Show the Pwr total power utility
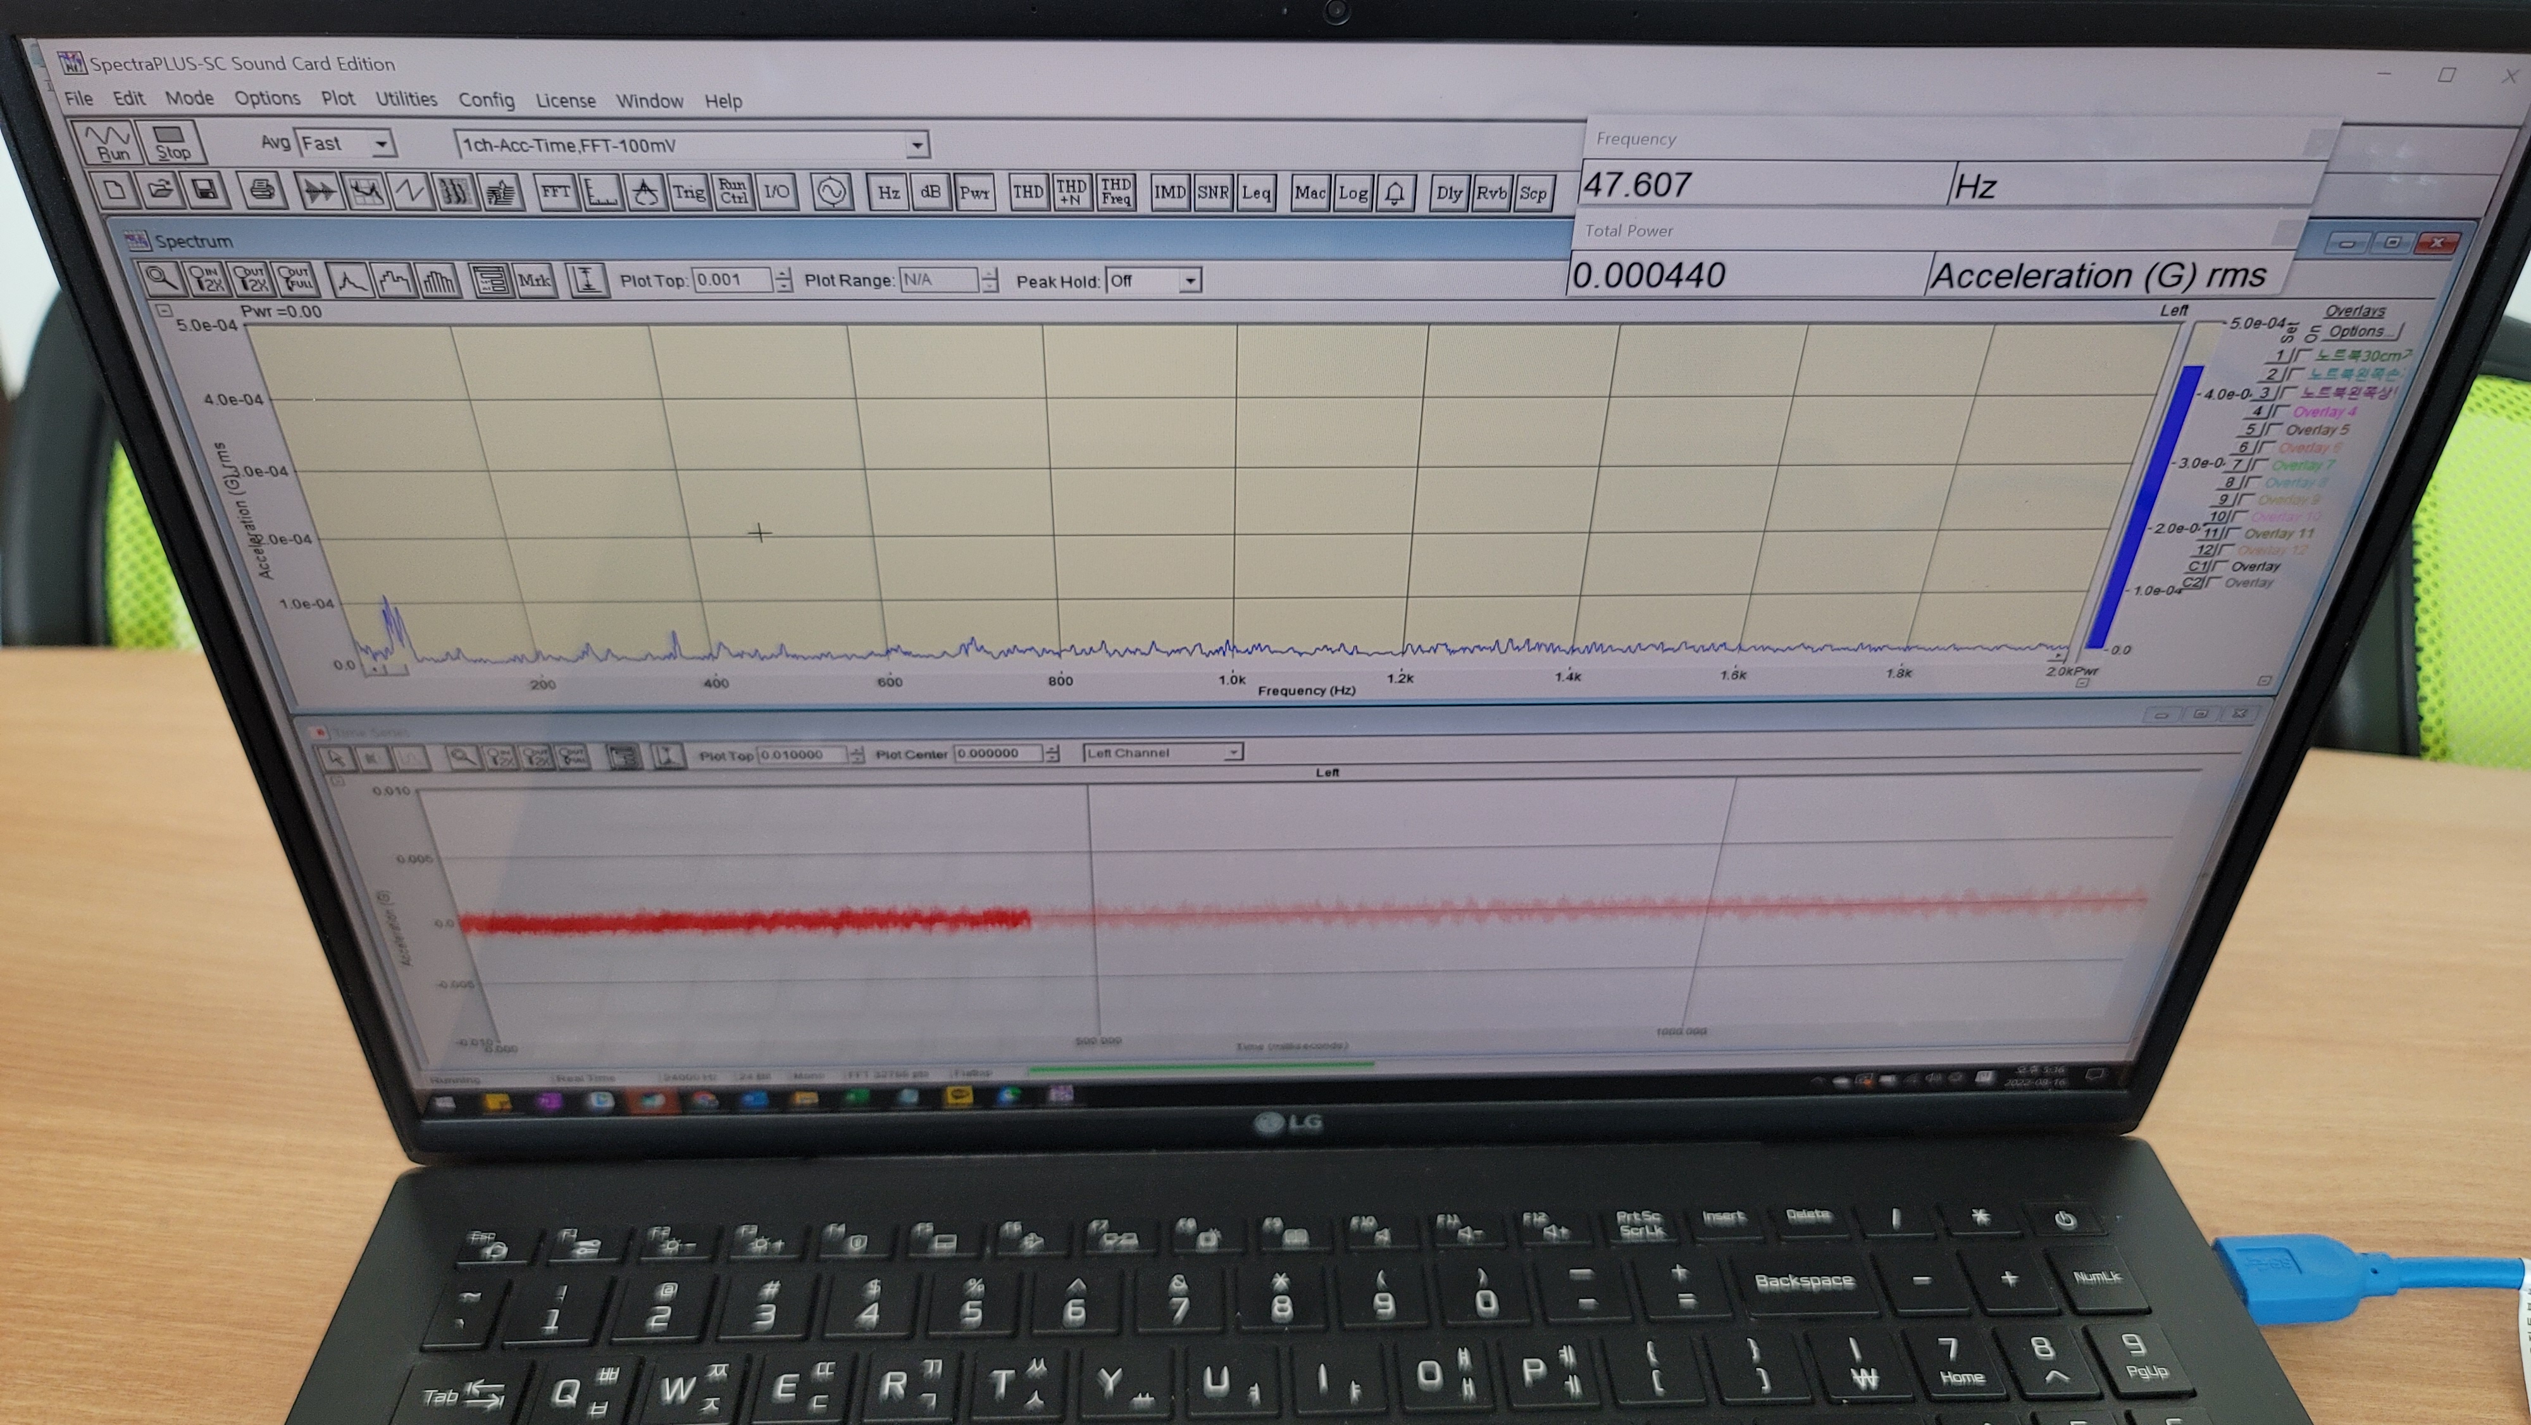 pyautogui.click(x=974, y=192)
